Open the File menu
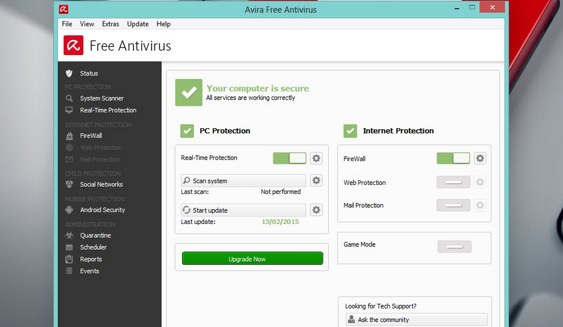 point(67,24)
